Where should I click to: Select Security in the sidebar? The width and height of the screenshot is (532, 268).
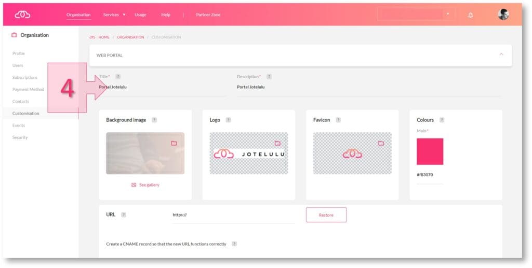pos(20,137)
